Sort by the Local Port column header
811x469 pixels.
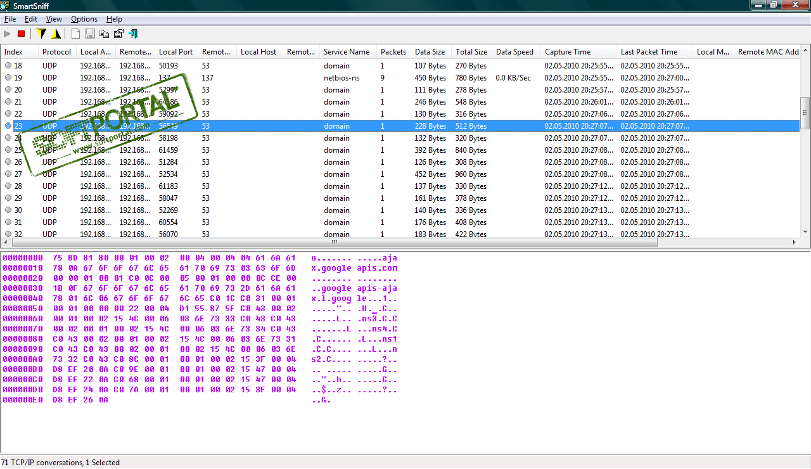(x=176, y=52)
